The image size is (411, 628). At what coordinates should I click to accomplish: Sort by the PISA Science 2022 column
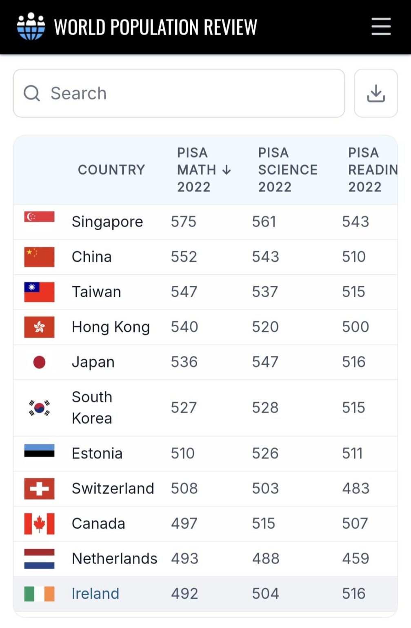[x=287, y=170]
